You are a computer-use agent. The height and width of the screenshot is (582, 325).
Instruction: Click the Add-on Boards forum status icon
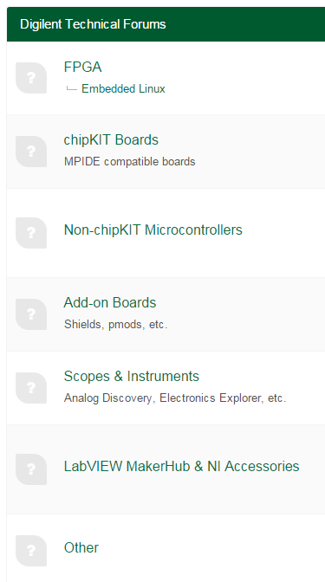tap(31, 314)
